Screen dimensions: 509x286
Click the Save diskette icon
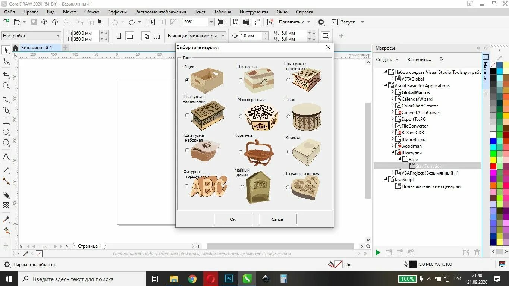coord(34,22)
